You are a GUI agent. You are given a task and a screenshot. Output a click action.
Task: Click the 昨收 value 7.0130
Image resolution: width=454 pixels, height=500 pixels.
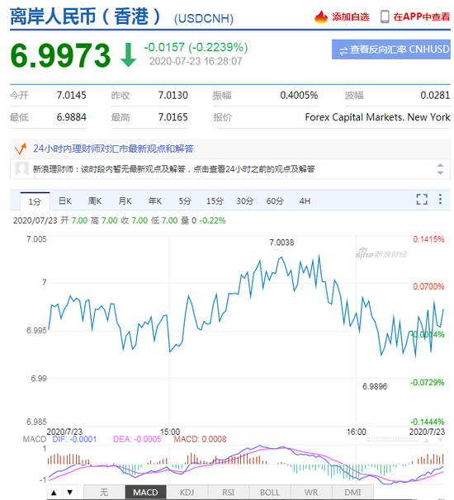[x=173, y=95]
